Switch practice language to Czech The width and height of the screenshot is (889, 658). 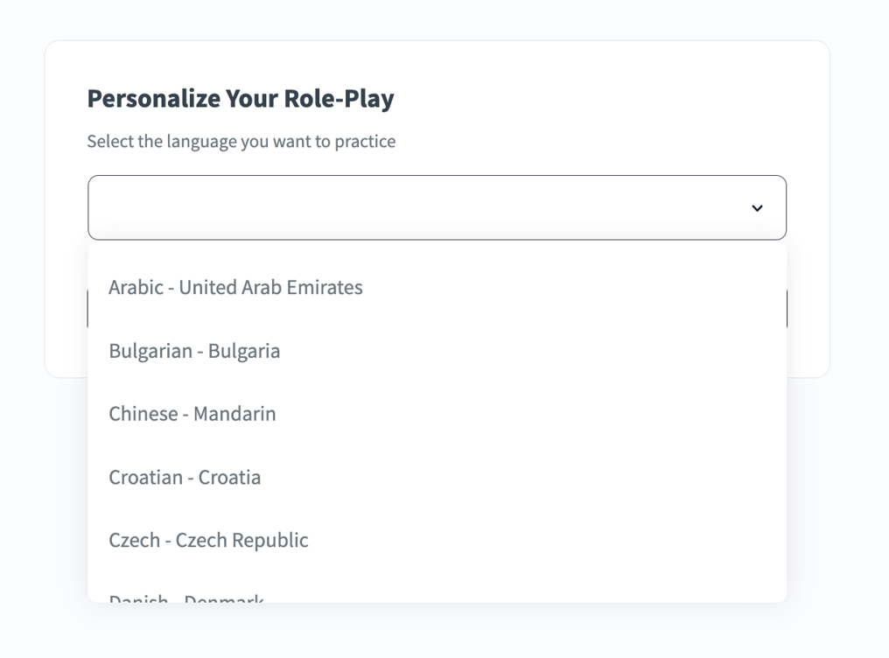click(x=208, y=540)
